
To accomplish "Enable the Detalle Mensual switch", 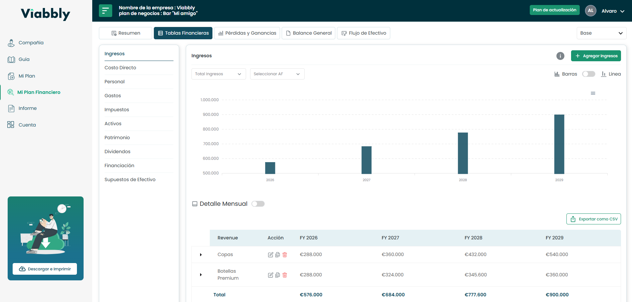I will (x=258, y=204).
